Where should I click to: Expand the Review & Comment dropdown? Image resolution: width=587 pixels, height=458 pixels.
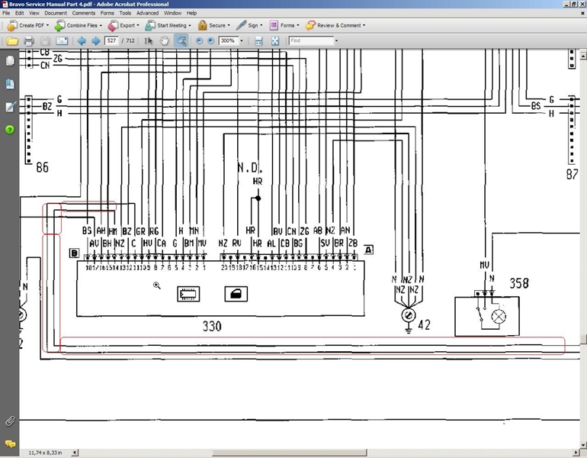[335, 25]
